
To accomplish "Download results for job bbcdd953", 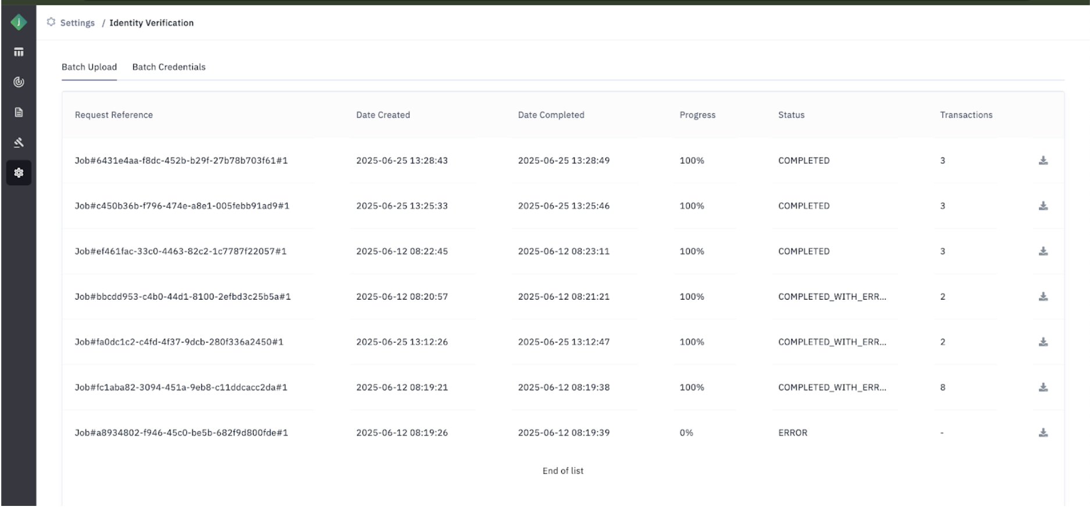I will (1043, 296).
